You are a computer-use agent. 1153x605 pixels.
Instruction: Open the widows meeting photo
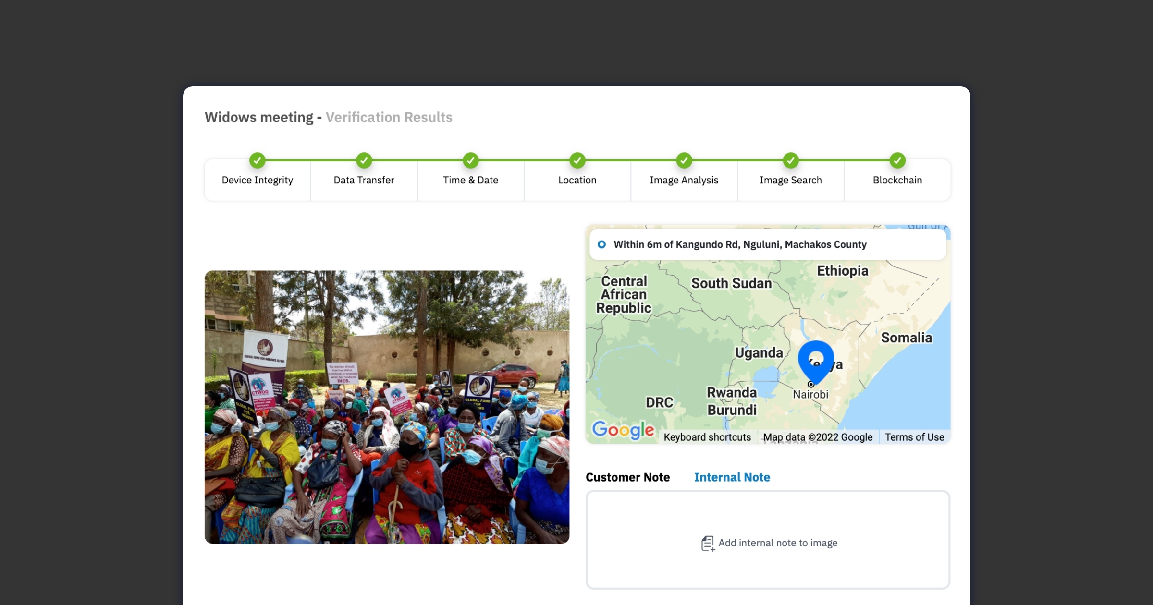[x=387, y=407]
